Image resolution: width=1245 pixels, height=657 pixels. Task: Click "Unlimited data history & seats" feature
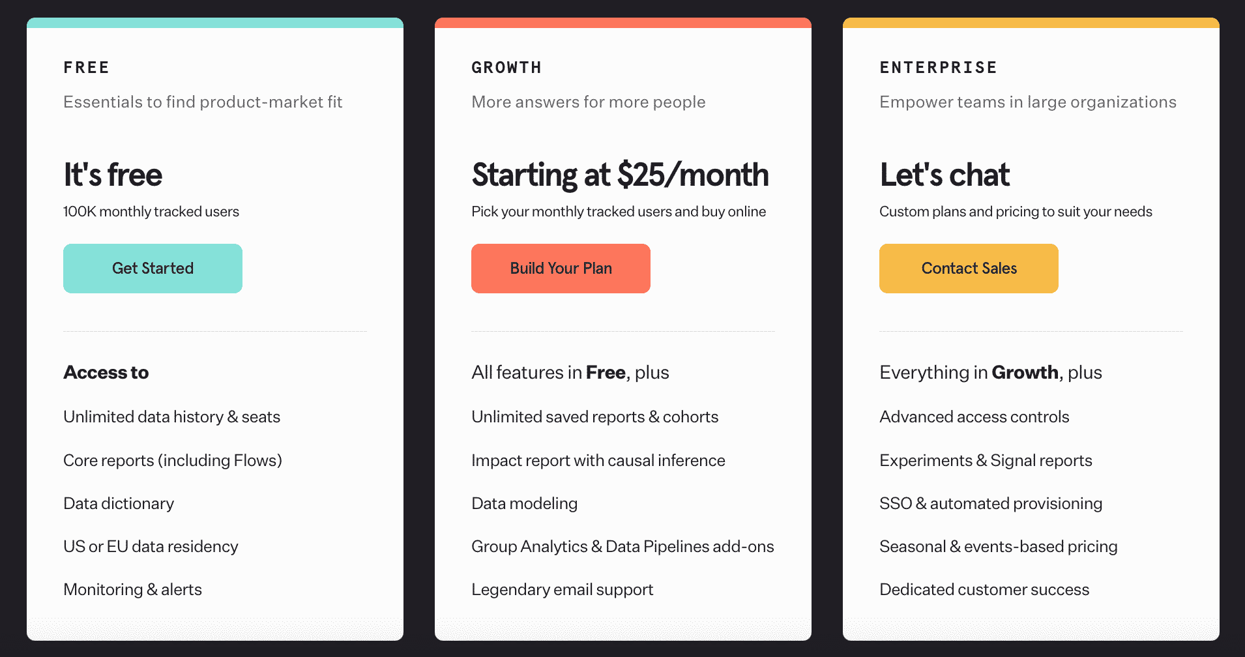point(172,417)
